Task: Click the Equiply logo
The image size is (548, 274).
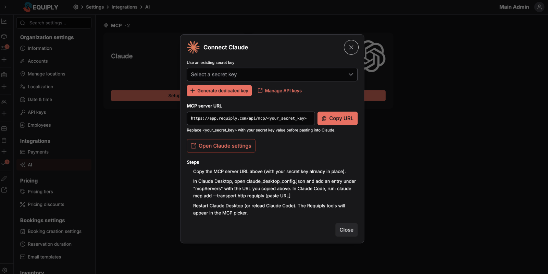Action: pyautogui.click(x=41, y=7)
